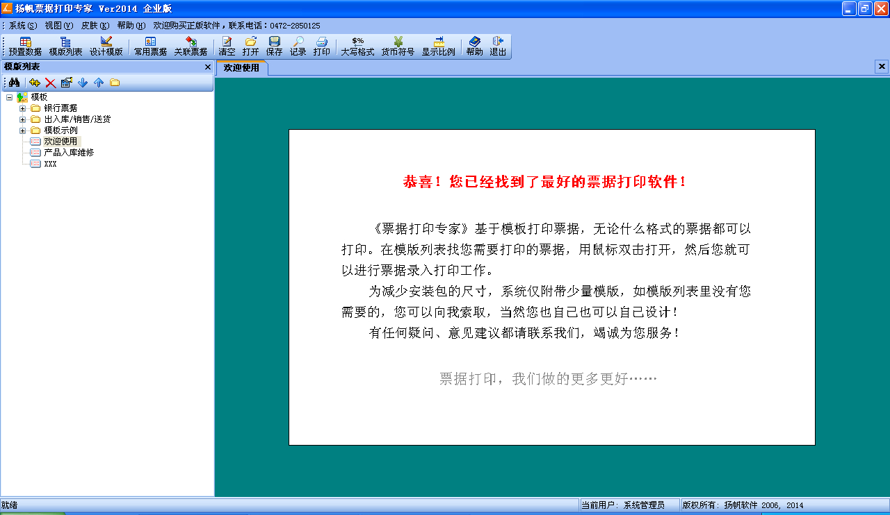Viewport: 890px width, 515px height.
Task: Switch to the 欢迎使用 tab
Action: click(x=241, y=67)
